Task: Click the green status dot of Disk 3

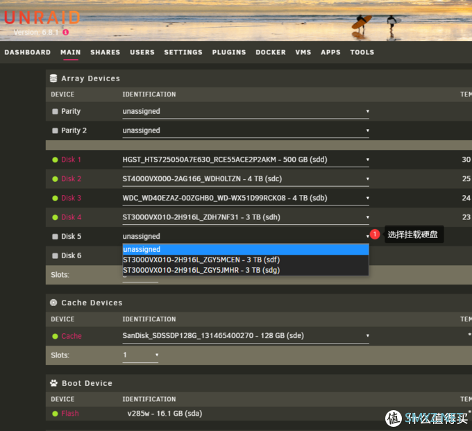Action: 55,198
